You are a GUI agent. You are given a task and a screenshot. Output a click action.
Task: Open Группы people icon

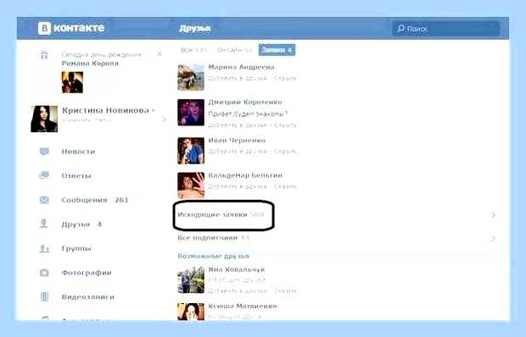click(44, 248)
